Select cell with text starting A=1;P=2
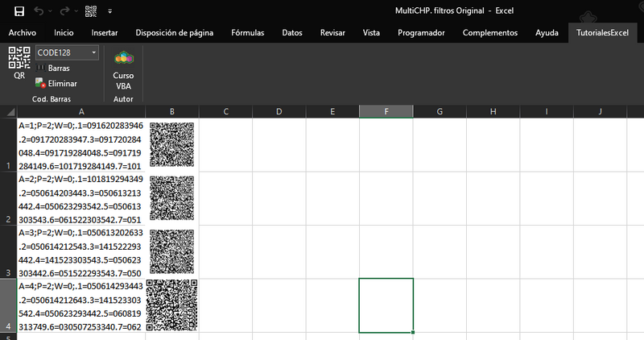Image resolution: width=644 pixels, height=340 pixels. click(81, 145)
